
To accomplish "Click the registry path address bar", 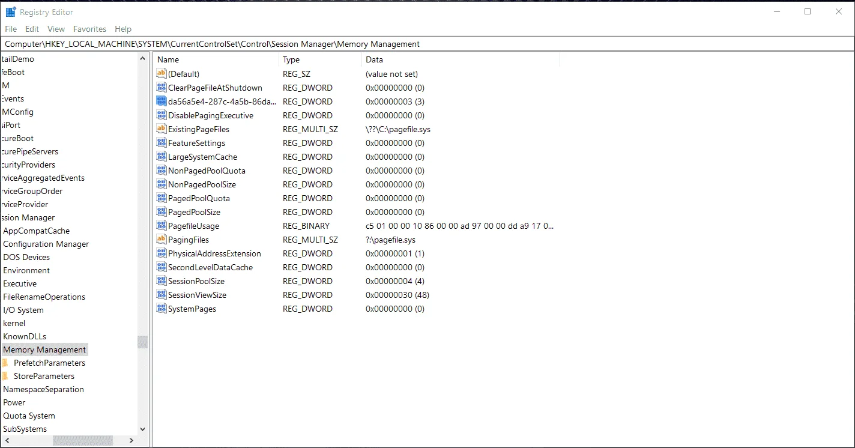I will tap(427, 44).
